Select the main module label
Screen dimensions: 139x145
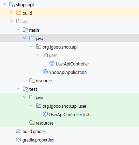tap(34, 30)
